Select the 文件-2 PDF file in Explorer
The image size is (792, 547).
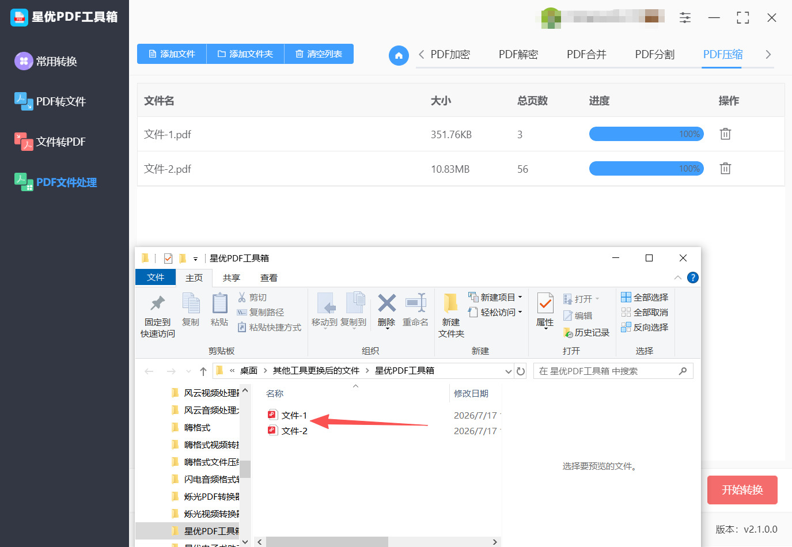(x=287, y=431)
